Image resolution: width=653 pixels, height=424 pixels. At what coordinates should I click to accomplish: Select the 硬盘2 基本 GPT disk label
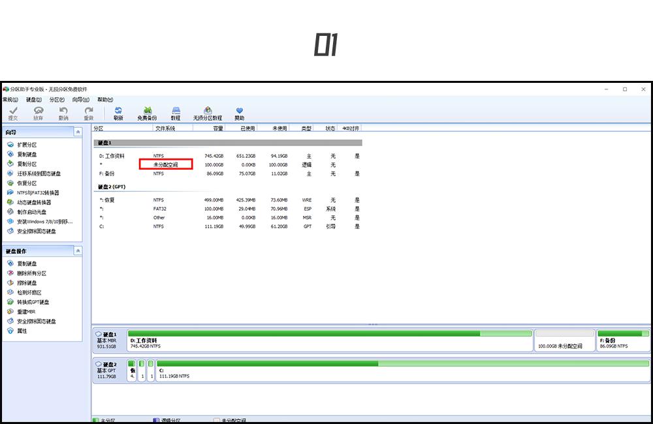click(109, 370)
